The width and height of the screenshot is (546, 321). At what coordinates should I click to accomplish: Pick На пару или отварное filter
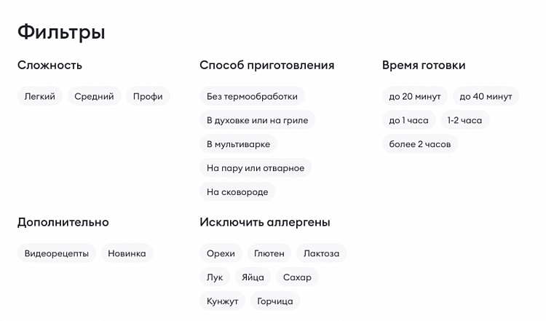click(x=256, y=168)
